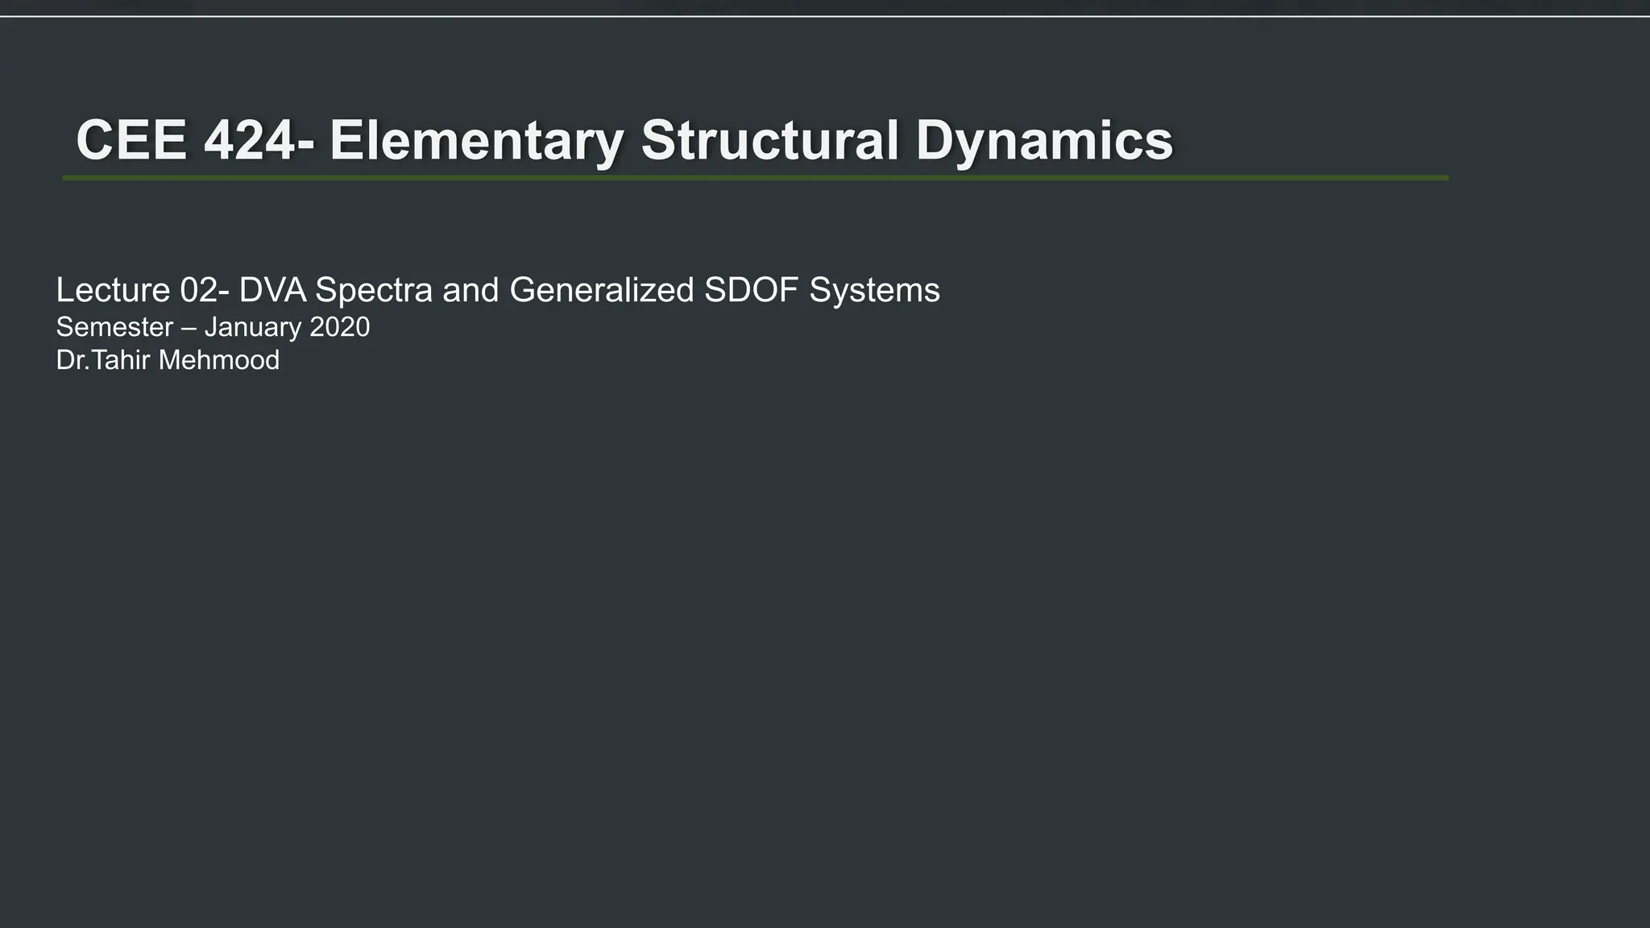The image size is (1650, 928).
Task: Click SDOF Systems in the subtitle
Action: pyautogui.click(x=822, y=290)
